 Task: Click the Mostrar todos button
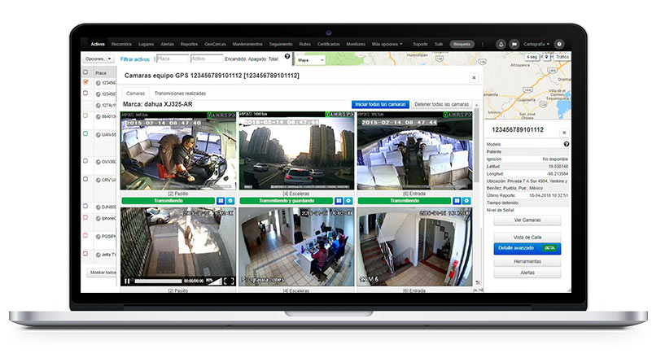point(103,273)
